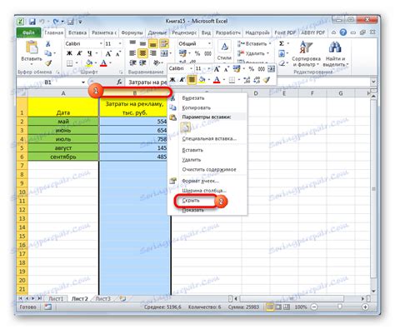Switch to the Данные ribbon tab

157,32
